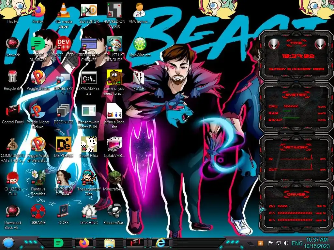Open Download Black Ali... shortcut
This screenshot has height=250, width=334.
click(x=13, y=217)
